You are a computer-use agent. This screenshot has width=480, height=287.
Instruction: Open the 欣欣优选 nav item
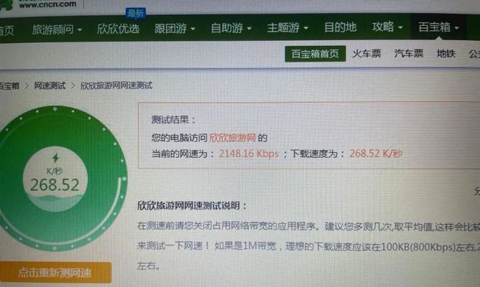coord(118,29)
